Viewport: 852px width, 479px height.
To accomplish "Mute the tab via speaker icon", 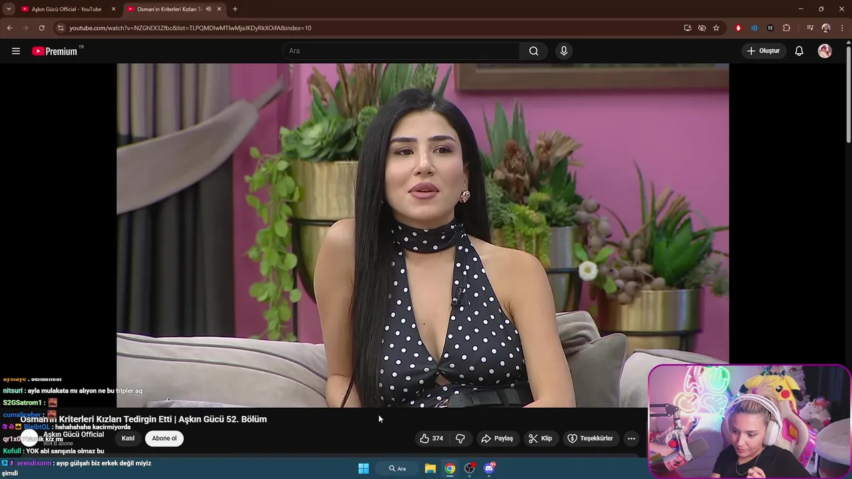I will tap(208, 9).
